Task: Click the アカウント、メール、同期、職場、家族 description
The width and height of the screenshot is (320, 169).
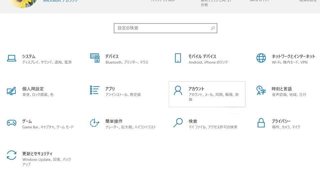Action: coord(213,97)
